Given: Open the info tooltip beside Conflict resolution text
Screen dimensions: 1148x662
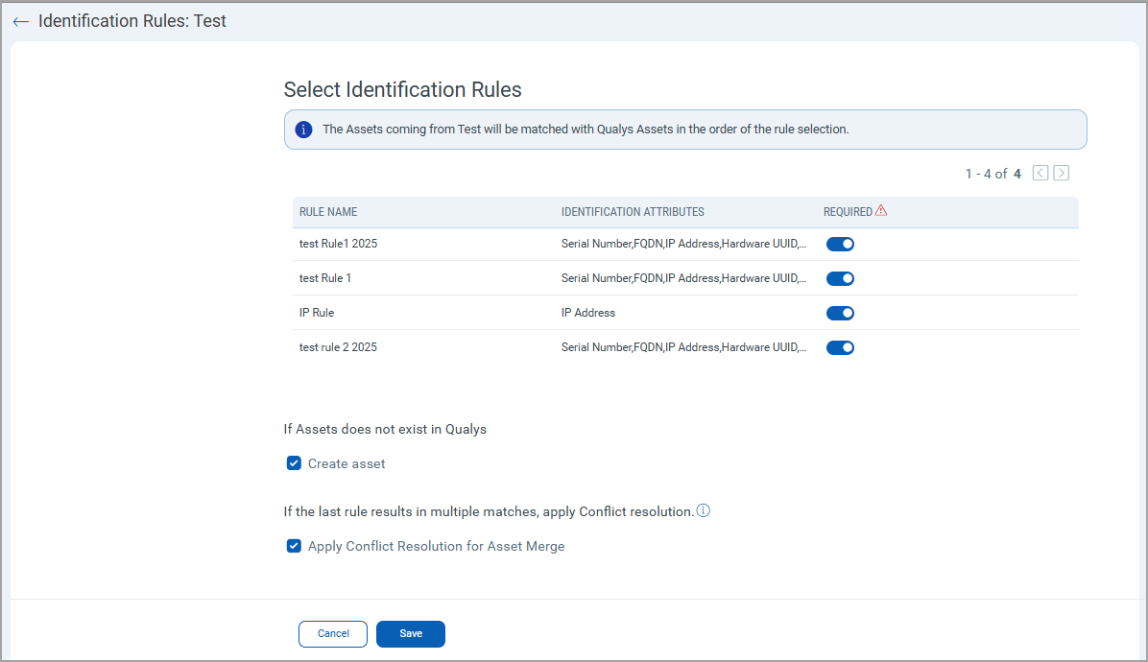Looking at the screenshot, I should coord(703,510).
